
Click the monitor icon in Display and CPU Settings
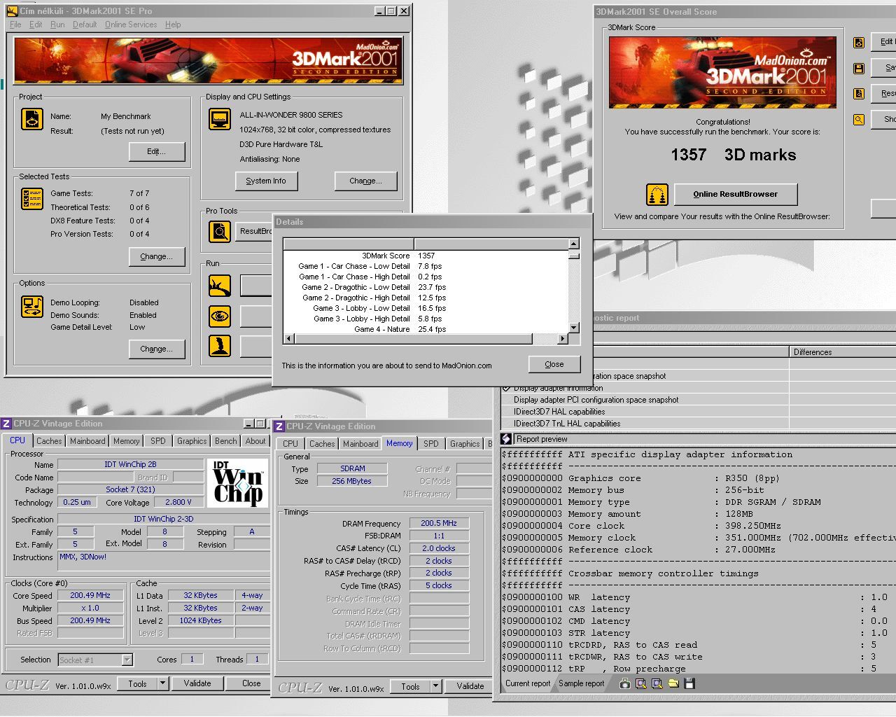coord(220,119)
